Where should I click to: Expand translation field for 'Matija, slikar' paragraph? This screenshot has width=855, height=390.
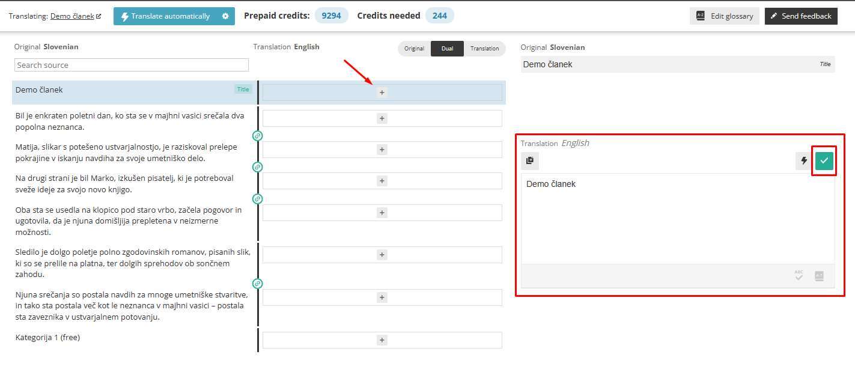(x=382, y=150)
